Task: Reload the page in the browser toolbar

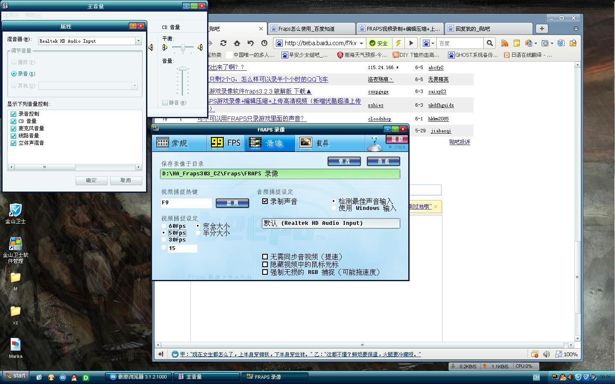Action: click(x=223, y=43)
